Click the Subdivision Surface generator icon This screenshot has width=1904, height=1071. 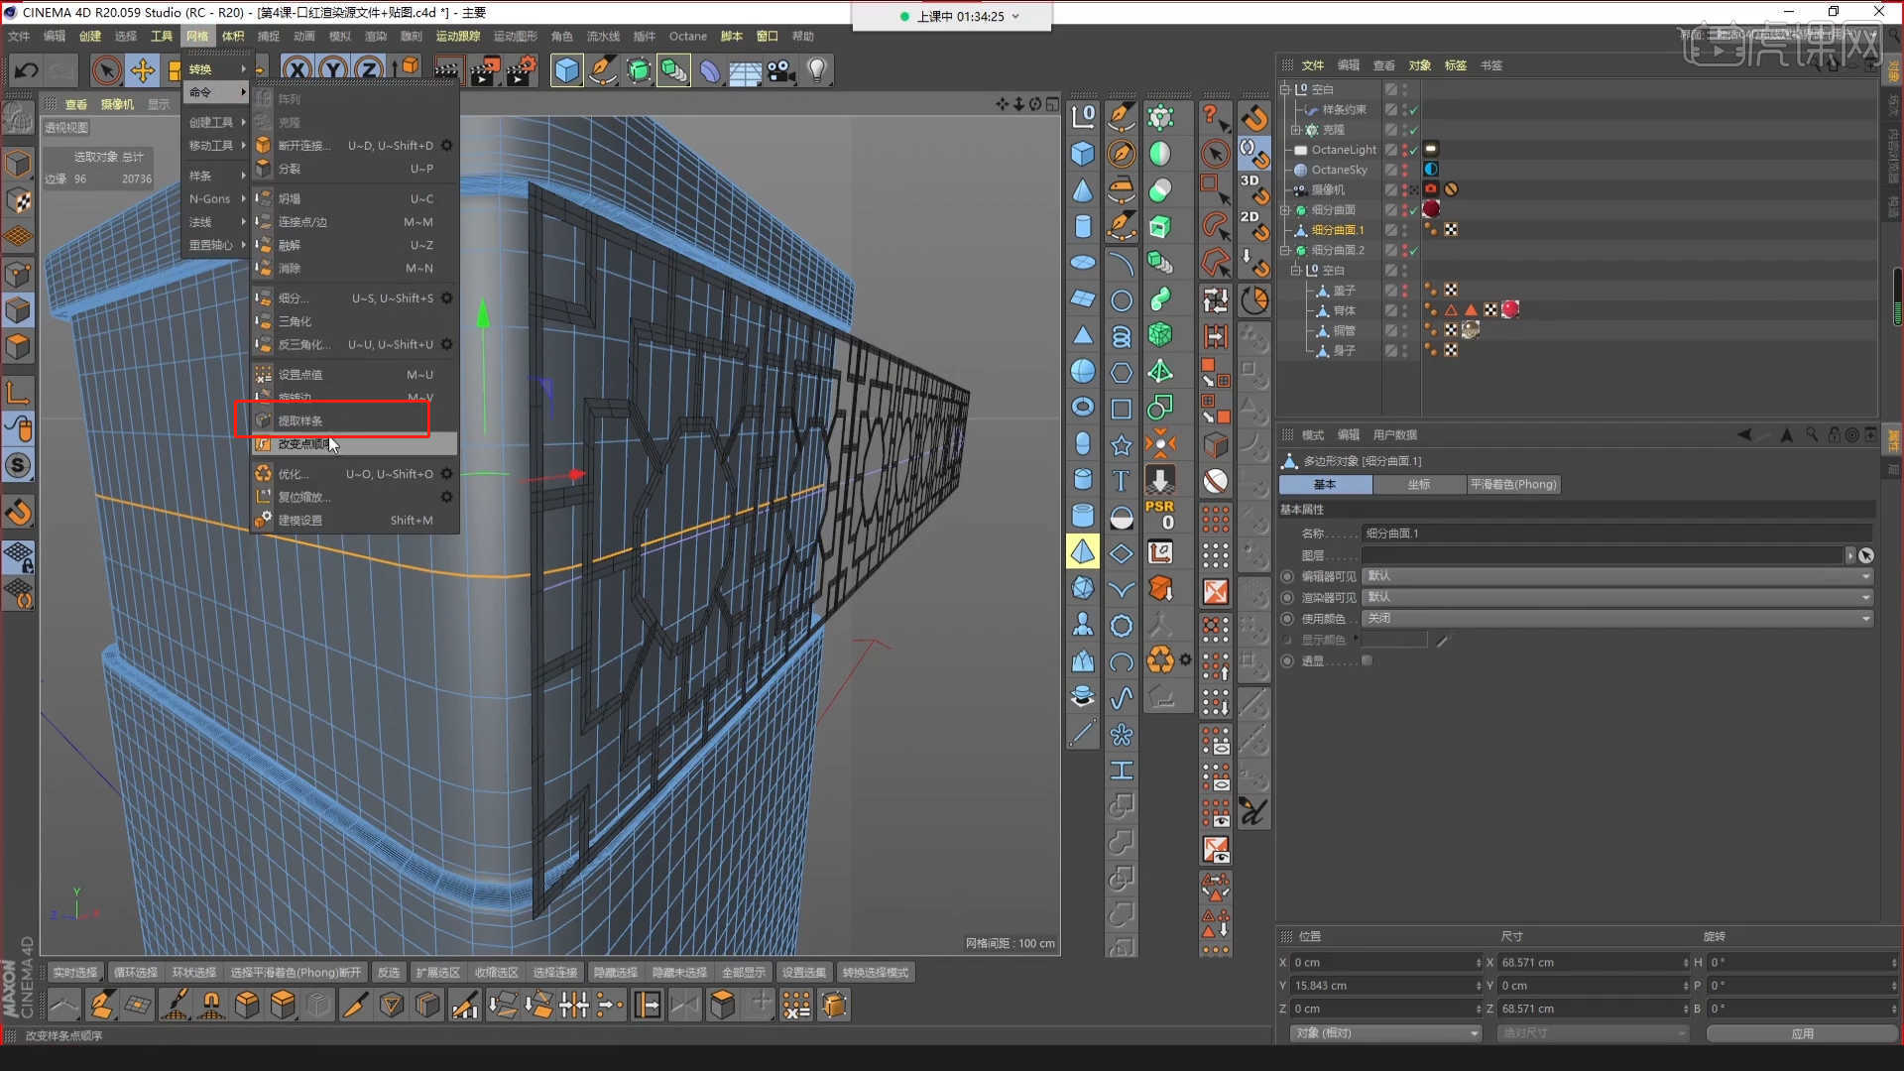[x=639, y=70]
